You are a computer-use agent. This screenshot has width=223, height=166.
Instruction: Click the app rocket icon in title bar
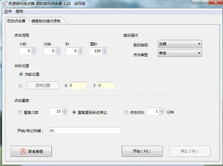coord(5,3)
